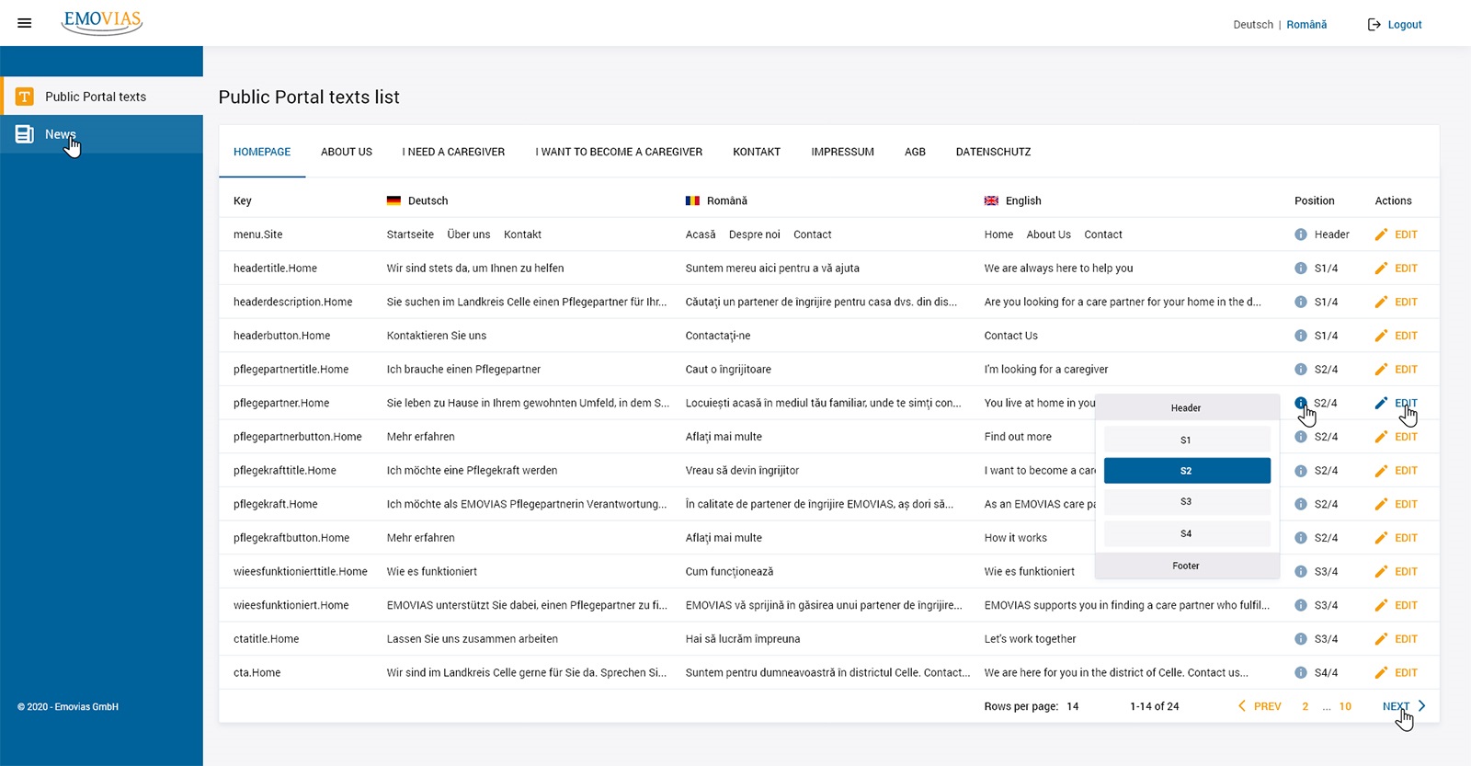Click info icon for wieesfunktioniert.Home row
Viewport: 1471px width, 766px height.
tap(1300, 605)
